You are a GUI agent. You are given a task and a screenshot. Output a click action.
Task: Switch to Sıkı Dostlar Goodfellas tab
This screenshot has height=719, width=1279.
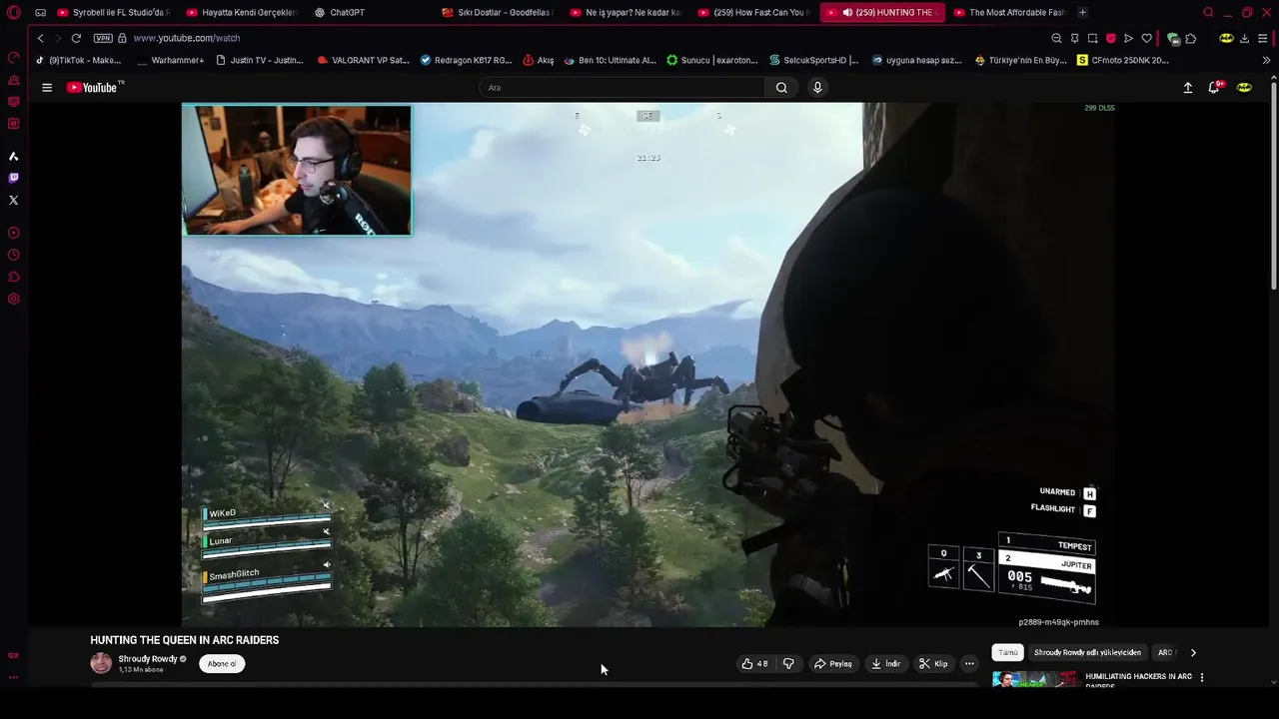498,13
